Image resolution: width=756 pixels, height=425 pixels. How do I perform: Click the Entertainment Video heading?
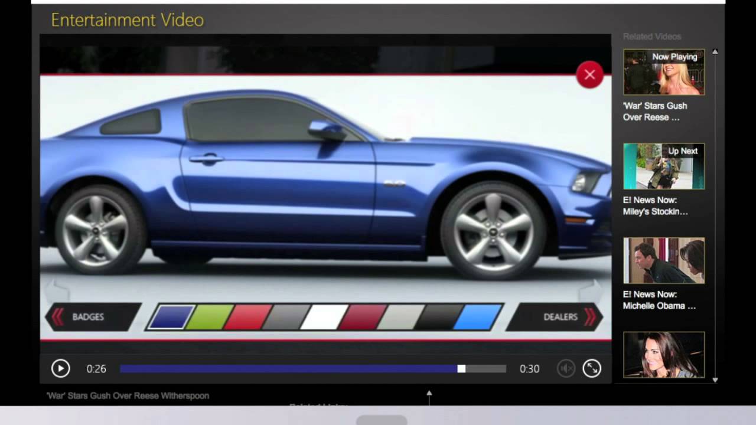pyautogui.click(x=128, y=20)
